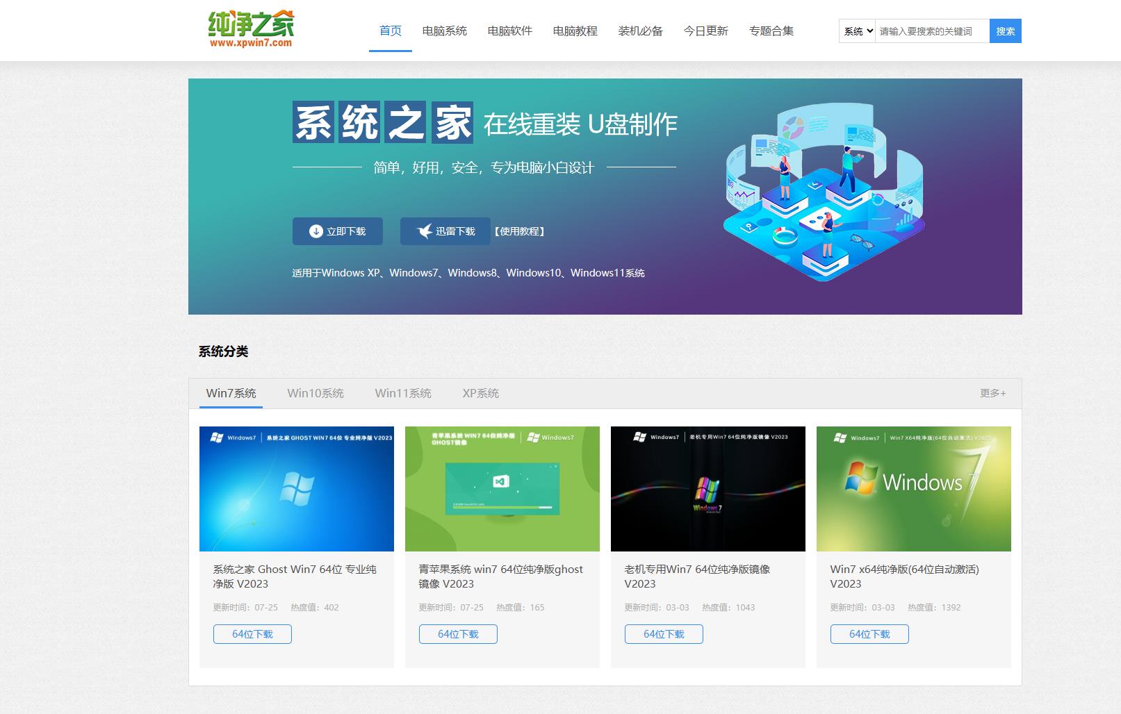Click the text 热度值：1043
Screen dimensions: 1121x714
point(728,607)
